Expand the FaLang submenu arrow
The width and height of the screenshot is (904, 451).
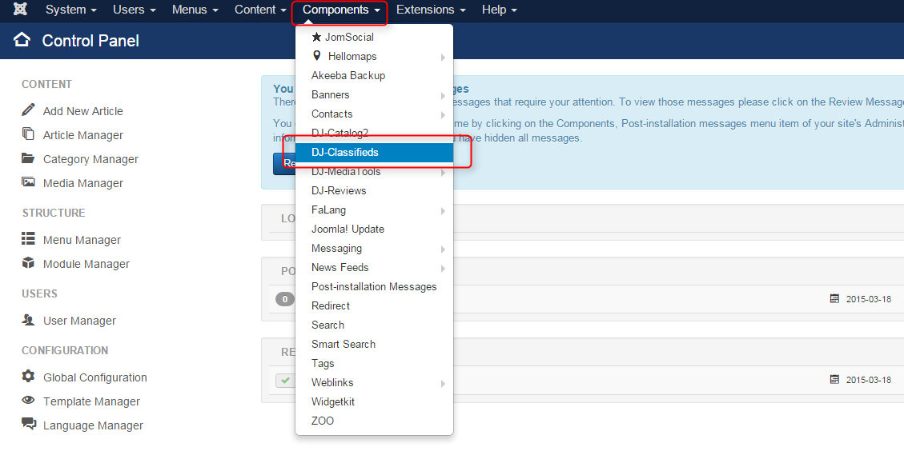coord(444,211)
